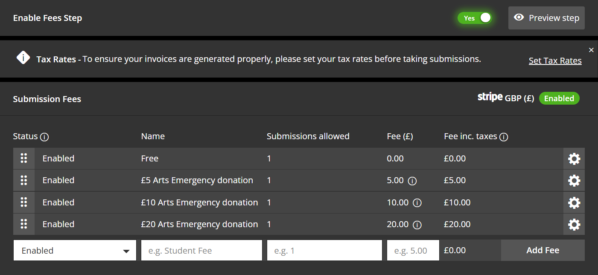Click the green Stripe Enabled badge

(x=559, y=99)
